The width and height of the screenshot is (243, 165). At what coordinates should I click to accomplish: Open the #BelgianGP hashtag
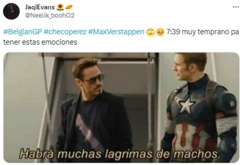pyautogui.click(x=23, y=32)
